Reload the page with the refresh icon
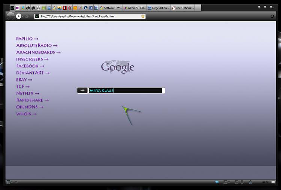This screenshot has width=281, height=190. [x=27, y=16]
